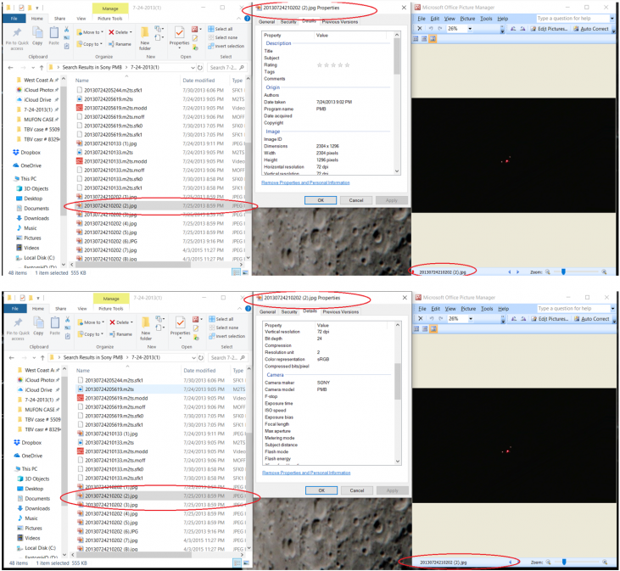Click Rotate right icon in upper Picture Manager
This screenshot has height=571, width=620.
pos(522,29)
